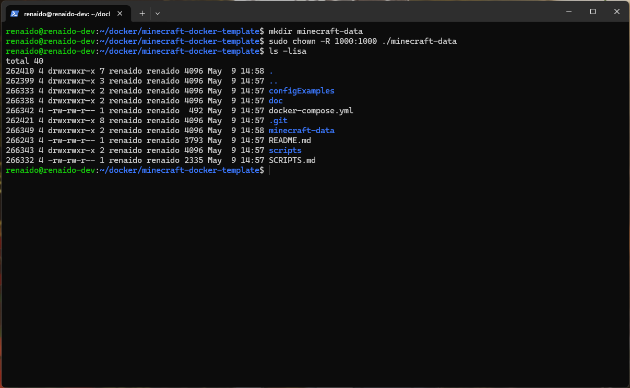630x388 pixels.
Task: Open a new terminal tab with plus
Action: [x=142, y=13]
